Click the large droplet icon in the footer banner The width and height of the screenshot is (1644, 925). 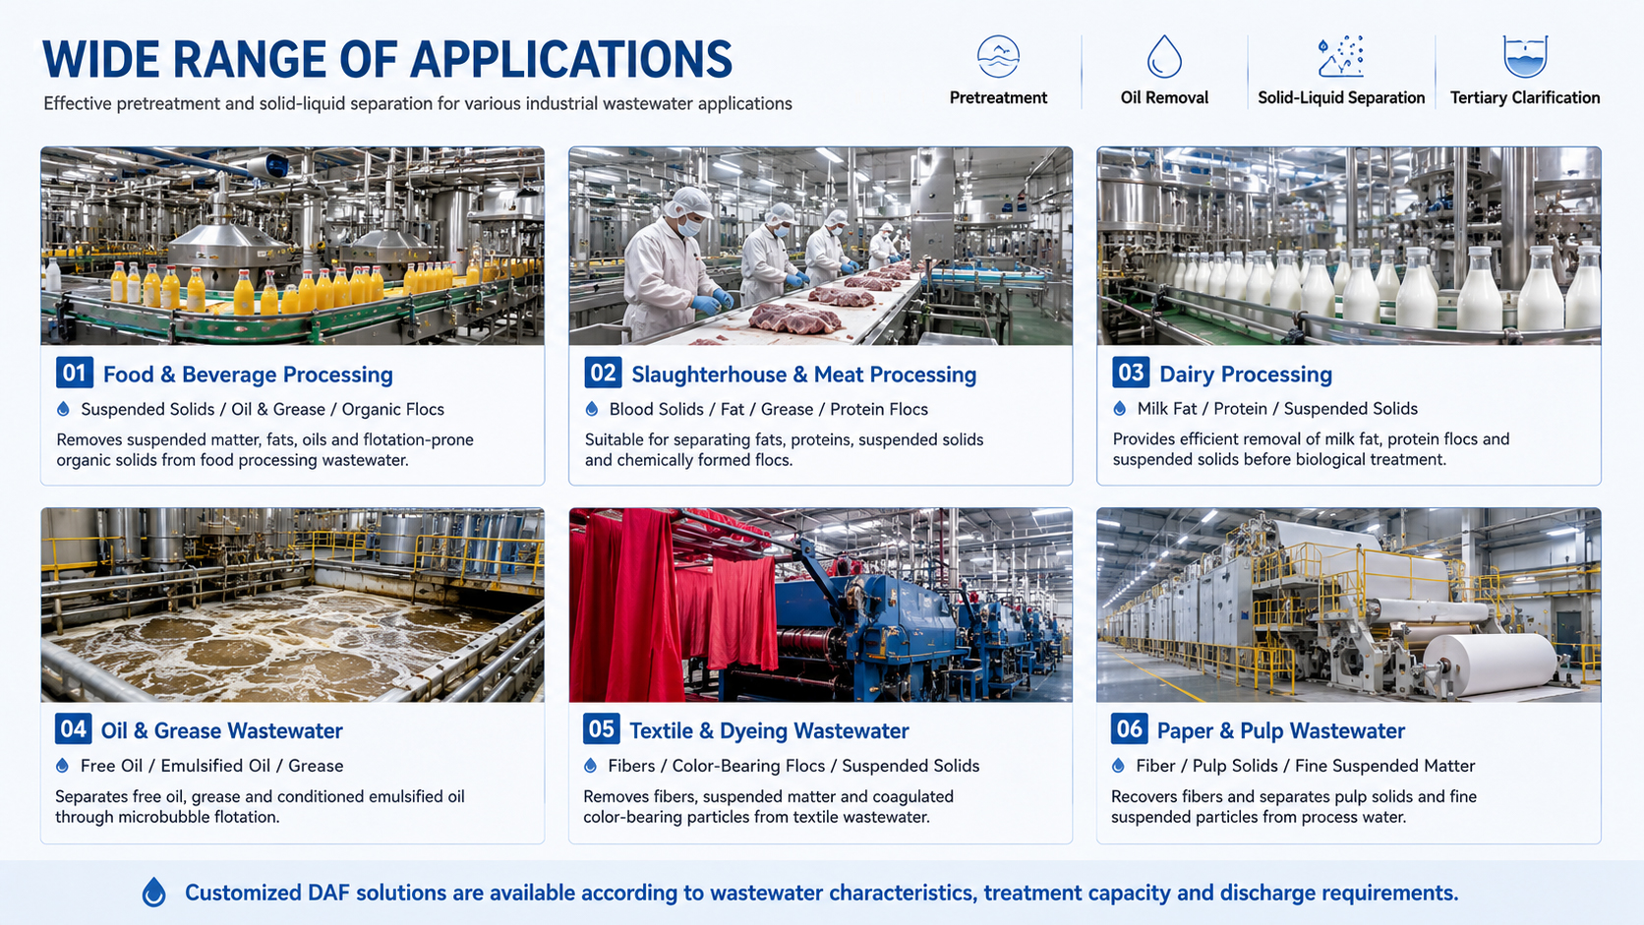[154, 892]
